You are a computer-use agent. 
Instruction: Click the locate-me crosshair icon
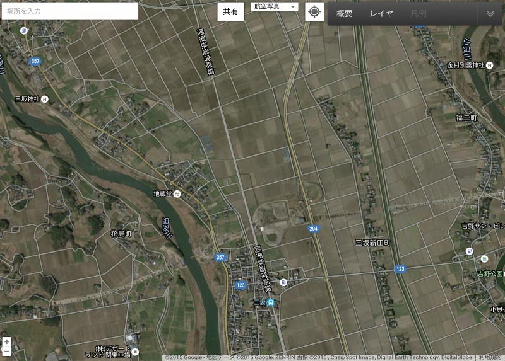coord(314,12)
